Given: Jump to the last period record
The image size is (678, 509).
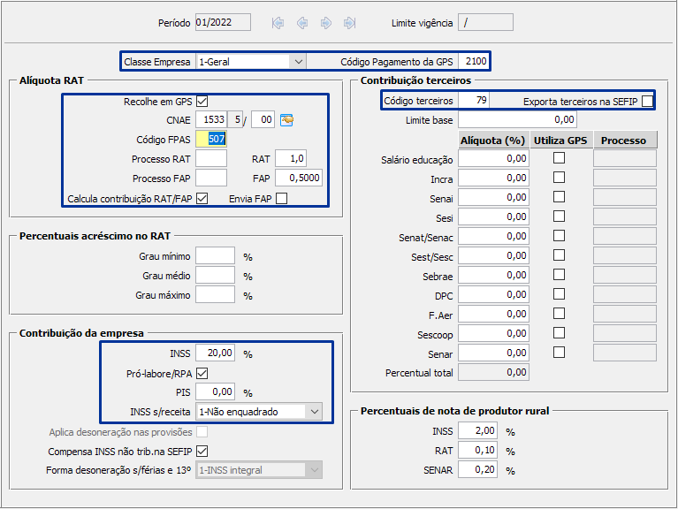Looking at the screenshot, I should tap(350, 23).
